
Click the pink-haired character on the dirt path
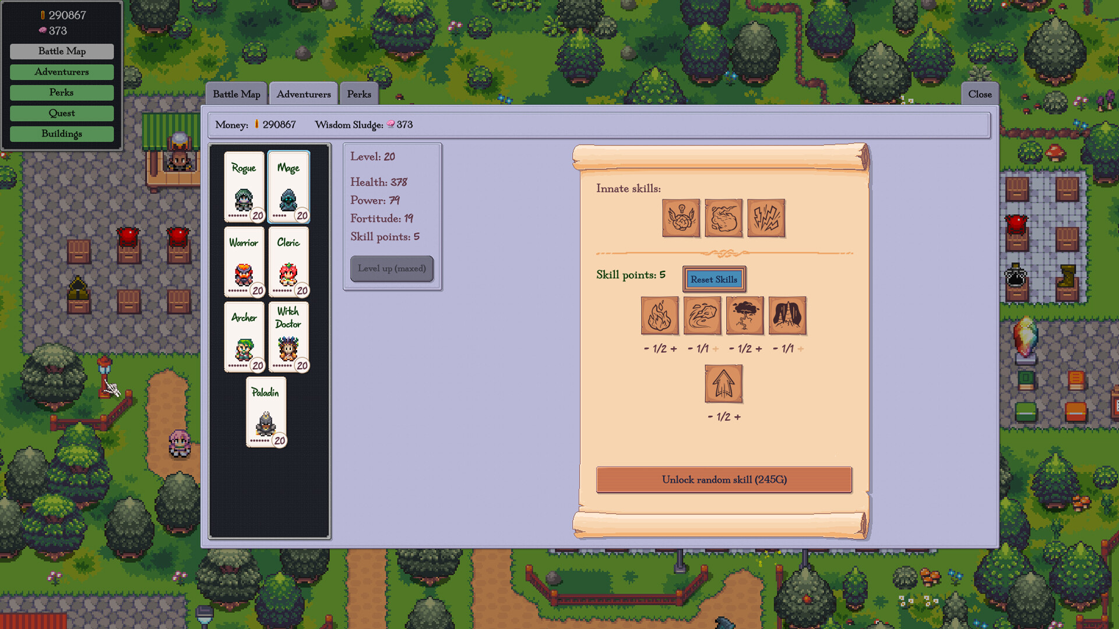180,444
